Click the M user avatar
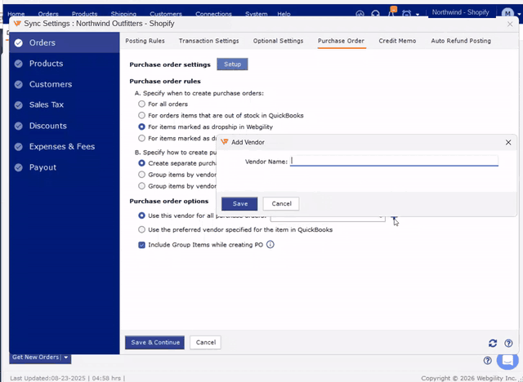The height and width of the screenshot is (382, 523). [507, 13]
